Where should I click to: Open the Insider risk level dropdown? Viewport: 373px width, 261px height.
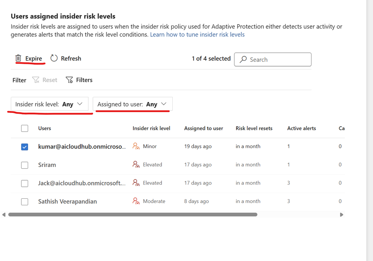[50, 104]
